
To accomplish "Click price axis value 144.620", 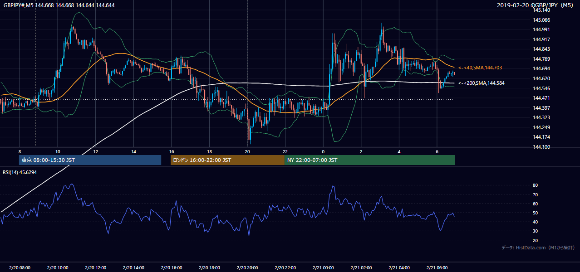I will 541,78.
